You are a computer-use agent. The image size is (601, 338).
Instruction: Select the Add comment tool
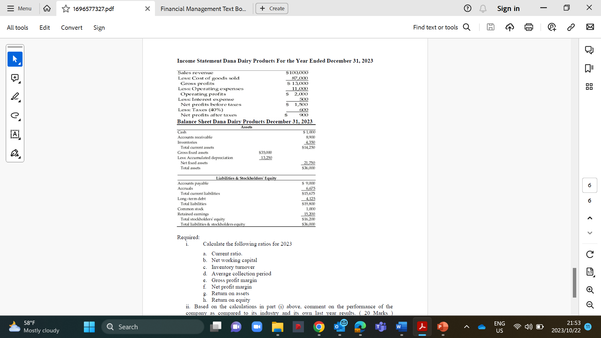coord(15,78)
